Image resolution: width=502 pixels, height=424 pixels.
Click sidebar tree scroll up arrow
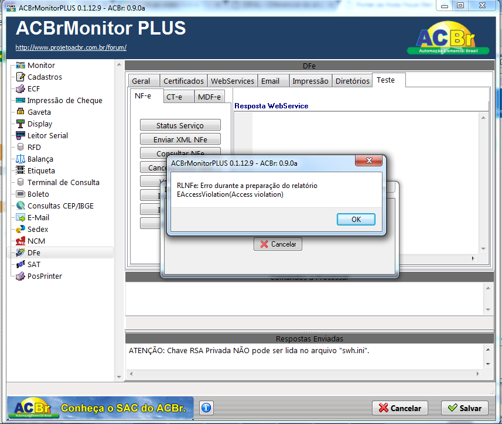pos(119,64)
